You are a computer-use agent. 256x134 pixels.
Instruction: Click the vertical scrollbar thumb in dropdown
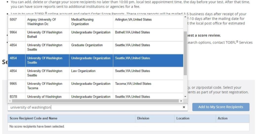(185, 53)
